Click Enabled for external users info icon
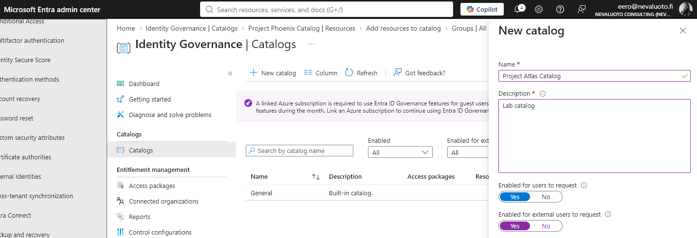This screenshot has width=697, height=238. coord(608,214)
